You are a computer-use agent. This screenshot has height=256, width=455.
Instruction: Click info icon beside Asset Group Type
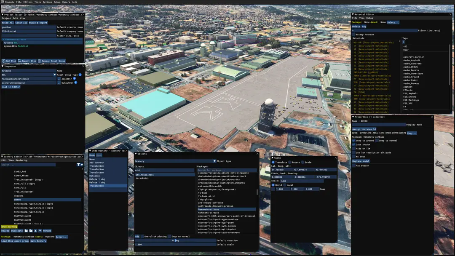(x=80, y=75)
